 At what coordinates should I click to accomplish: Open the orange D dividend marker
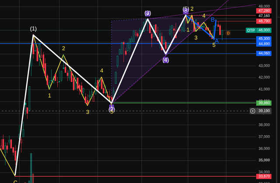point(228,33)
